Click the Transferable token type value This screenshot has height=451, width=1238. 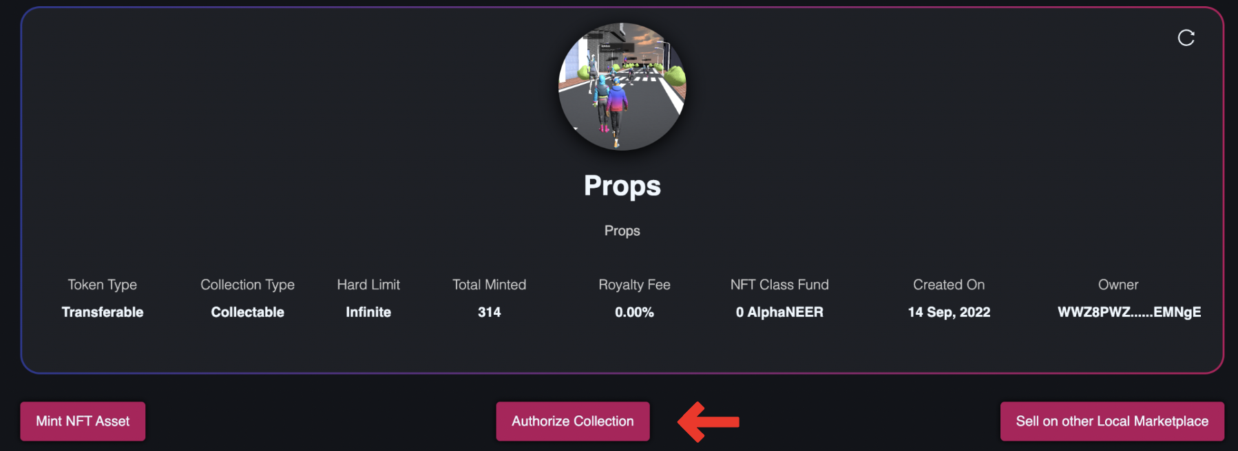[103, 312]
